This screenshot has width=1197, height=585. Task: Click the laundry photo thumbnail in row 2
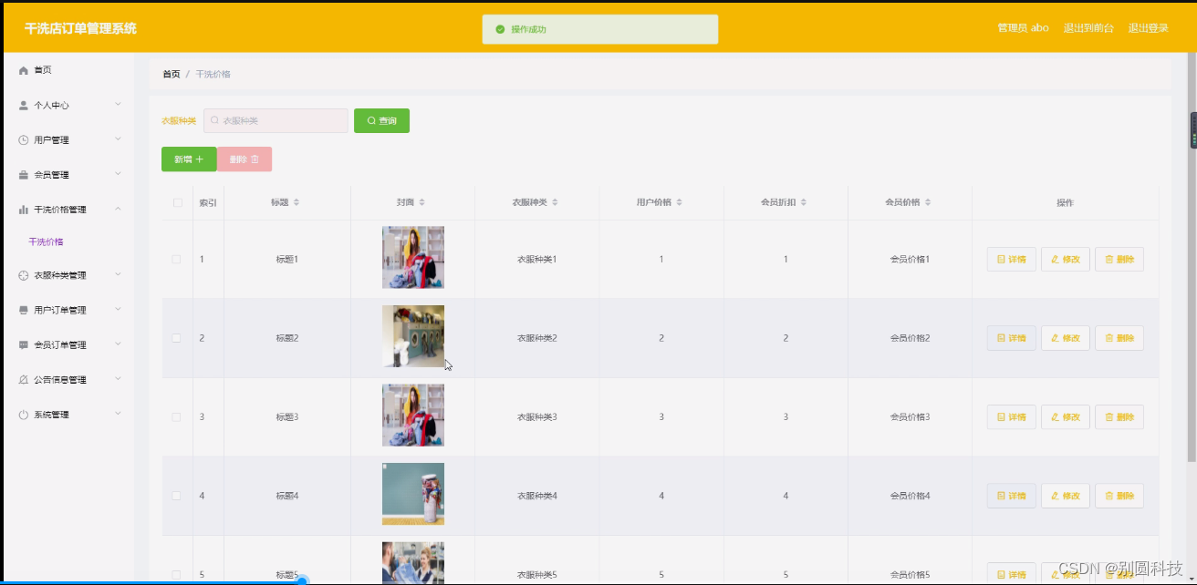click(412, 337)
